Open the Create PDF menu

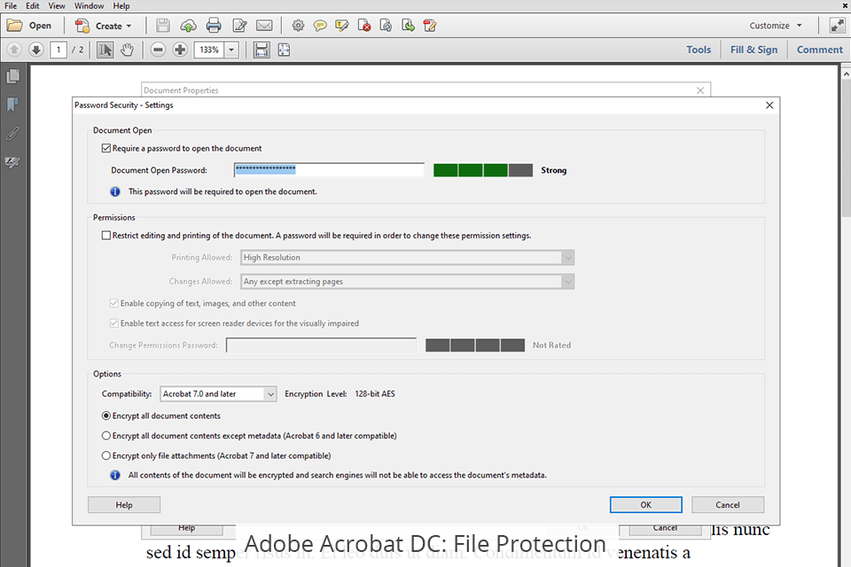pos(104,26)
